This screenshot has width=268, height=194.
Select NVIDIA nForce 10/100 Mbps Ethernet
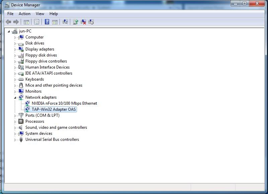64,103
